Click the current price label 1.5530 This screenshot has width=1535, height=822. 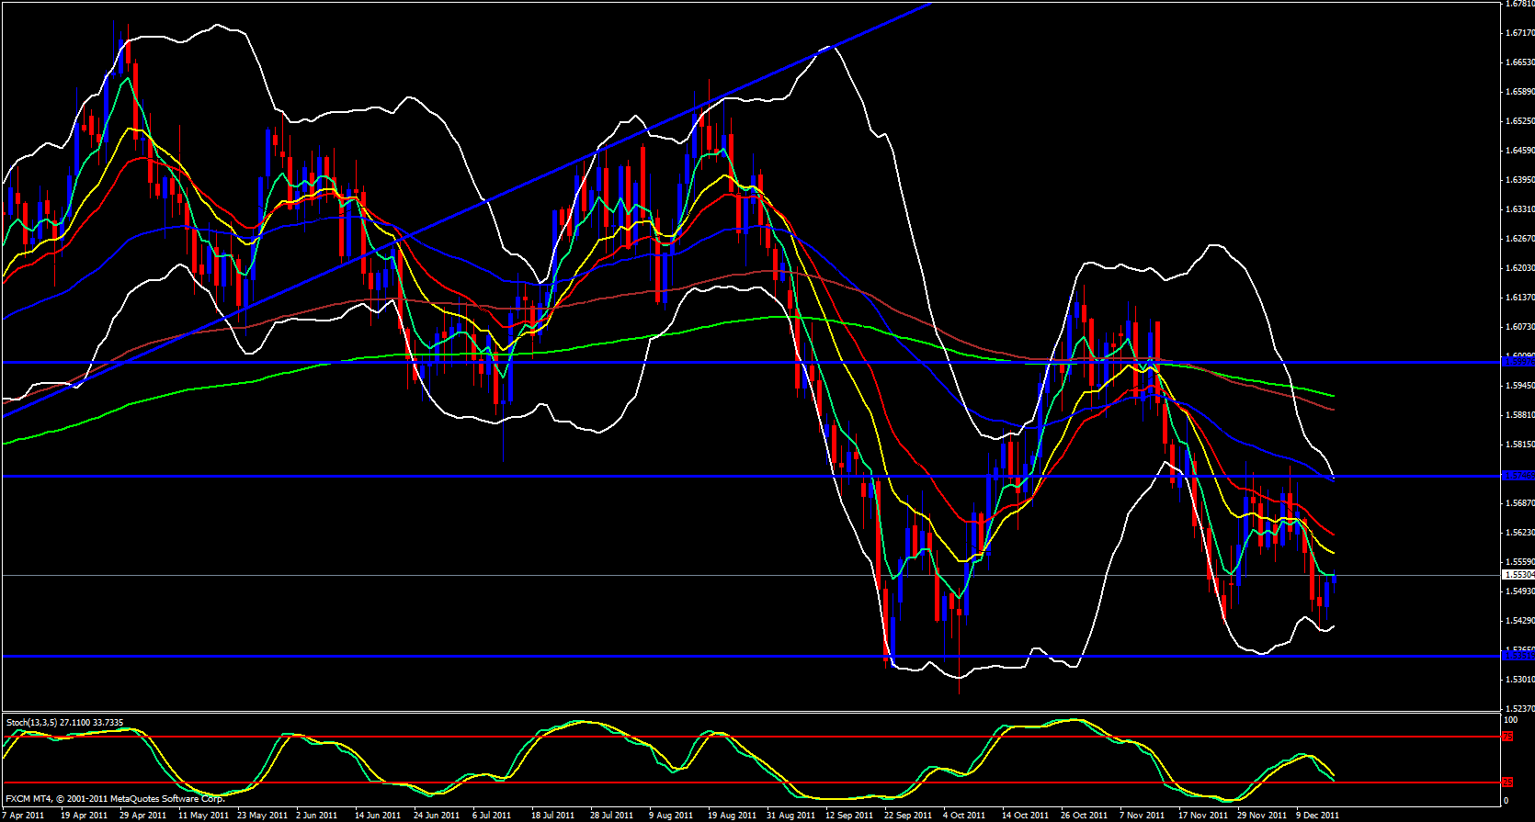1518,575
